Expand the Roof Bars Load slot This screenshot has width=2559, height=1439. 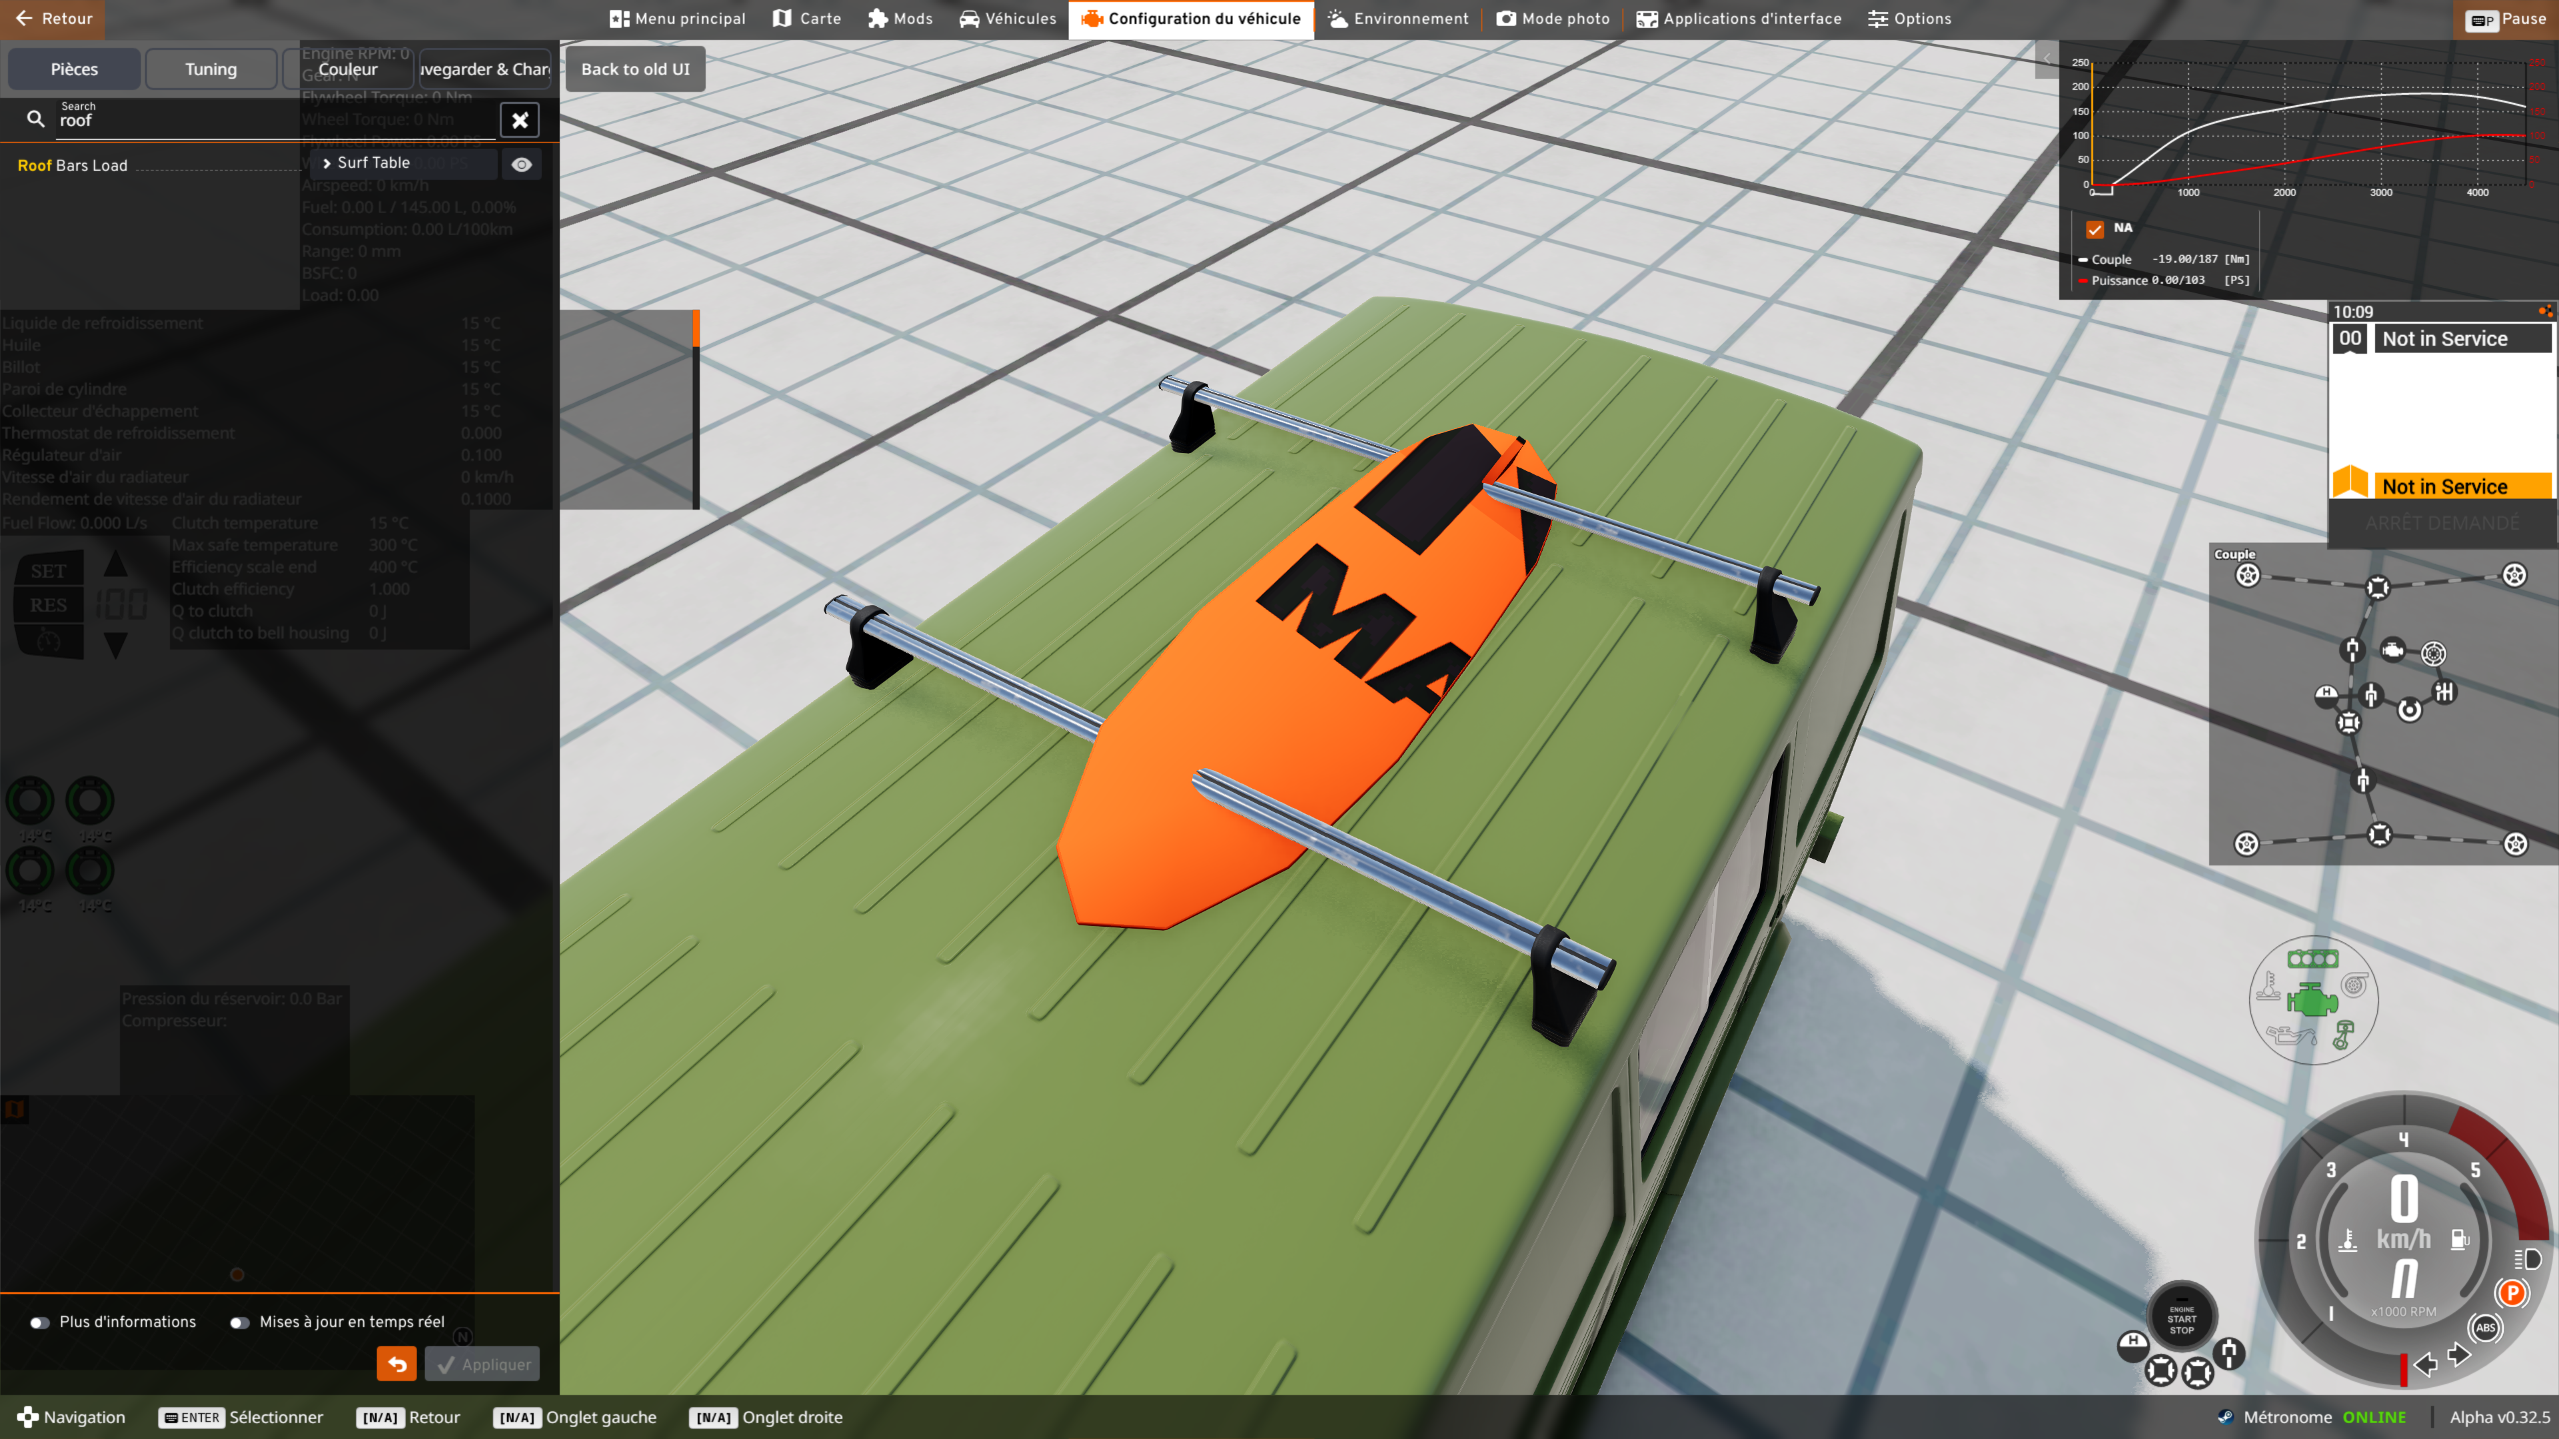(73, 166)
